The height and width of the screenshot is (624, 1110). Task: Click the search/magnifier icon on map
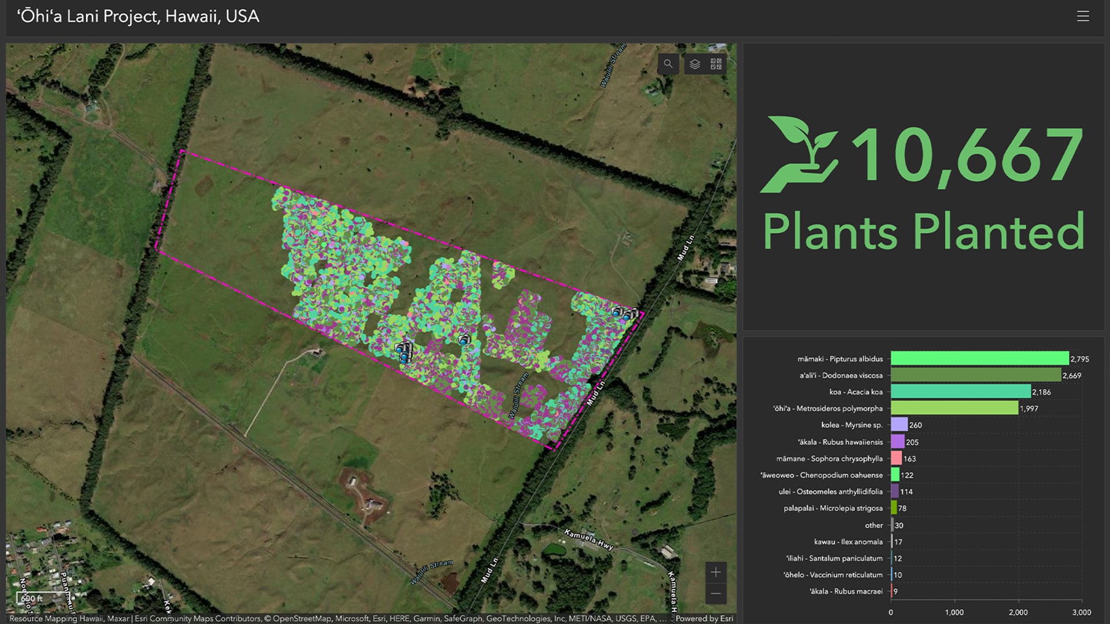click(x=667, y=63)
